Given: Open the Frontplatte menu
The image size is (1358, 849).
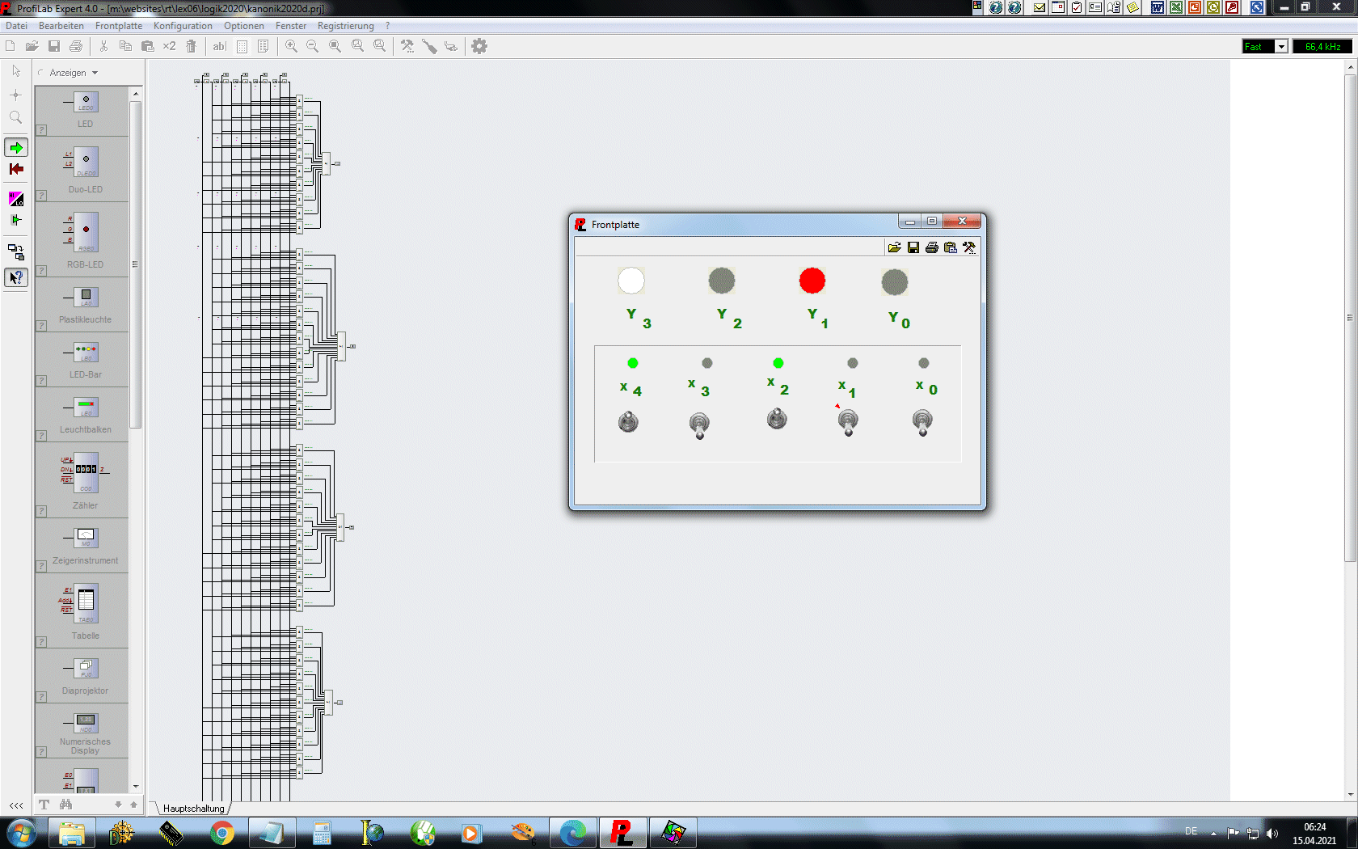Looking at the screenshot, I should pos(119,26).
